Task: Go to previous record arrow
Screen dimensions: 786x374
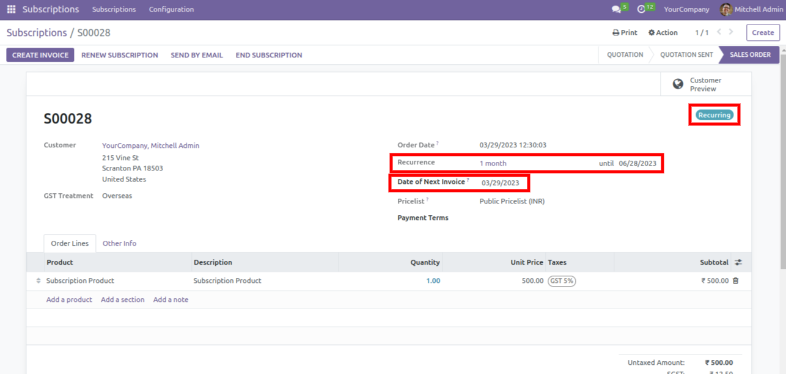Action: (x=719, y=32)
